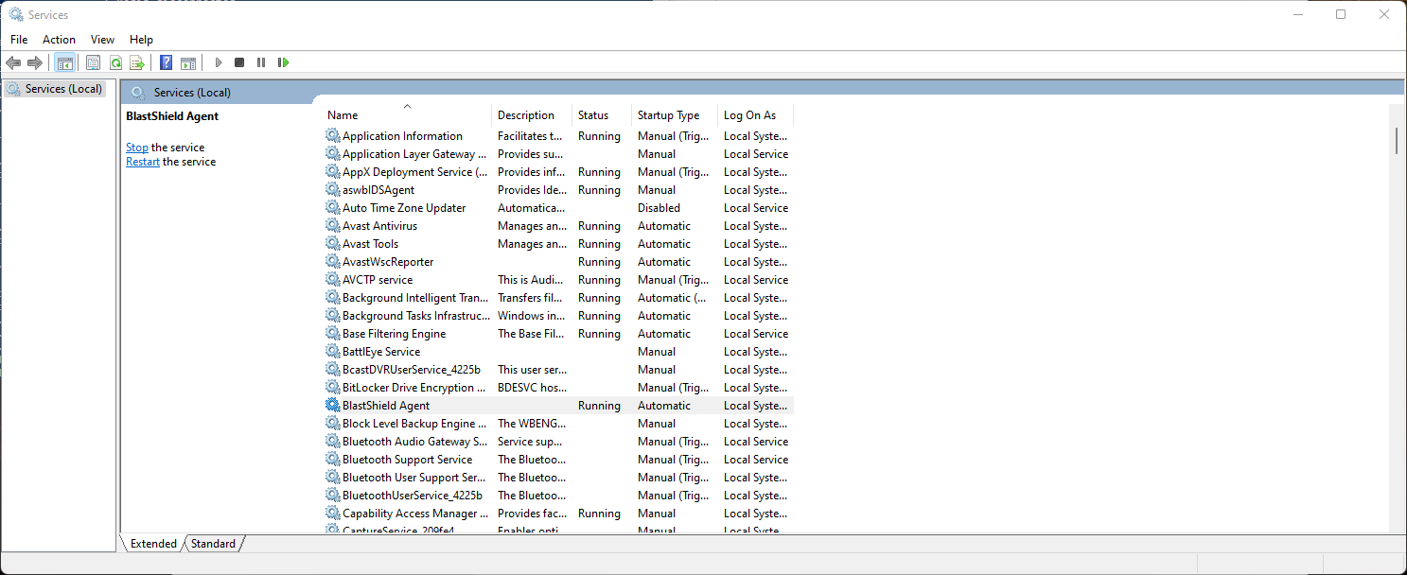Open the Action menu

click(59, 40)
